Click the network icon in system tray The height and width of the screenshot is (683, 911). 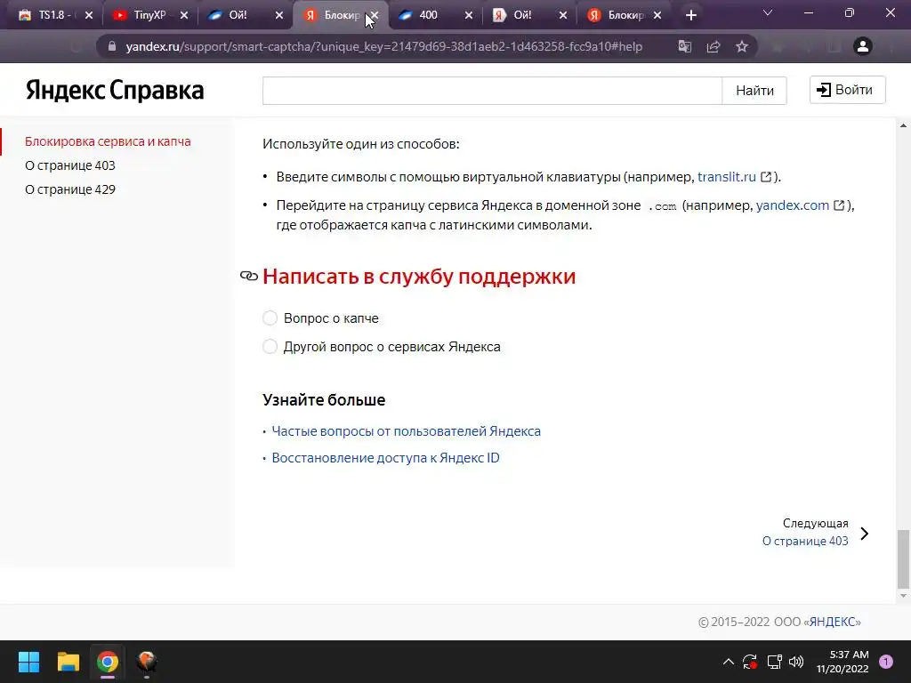point(774,662)
